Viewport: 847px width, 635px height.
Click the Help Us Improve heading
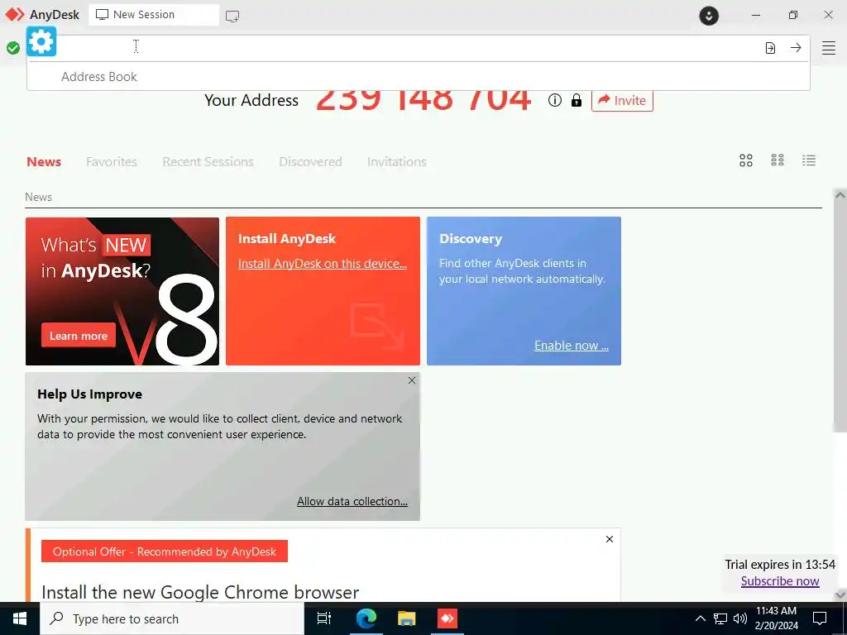coord(89,394)
